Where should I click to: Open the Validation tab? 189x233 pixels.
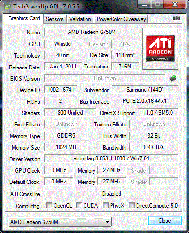pyautogui.click(x=80, y=19)
